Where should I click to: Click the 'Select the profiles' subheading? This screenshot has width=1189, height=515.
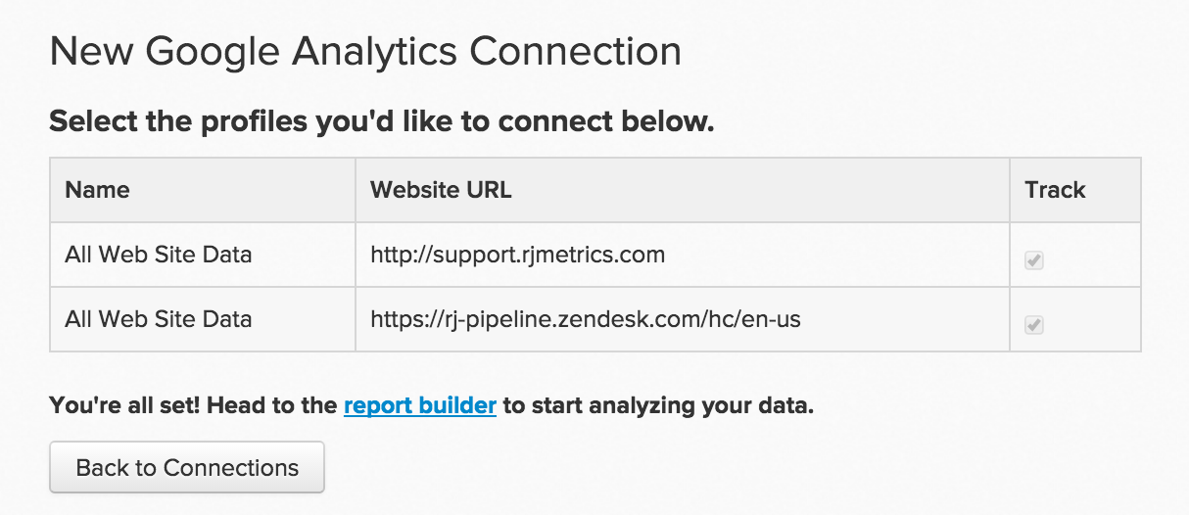pos(382,122)
